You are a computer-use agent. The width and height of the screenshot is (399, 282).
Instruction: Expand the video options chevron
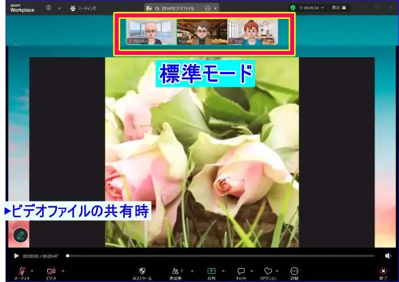click(63, 271)
